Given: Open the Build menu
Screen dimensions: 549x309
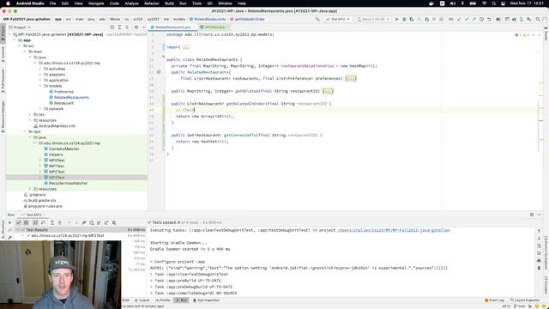Looking at the screenshot, I should tap(169, 3).
